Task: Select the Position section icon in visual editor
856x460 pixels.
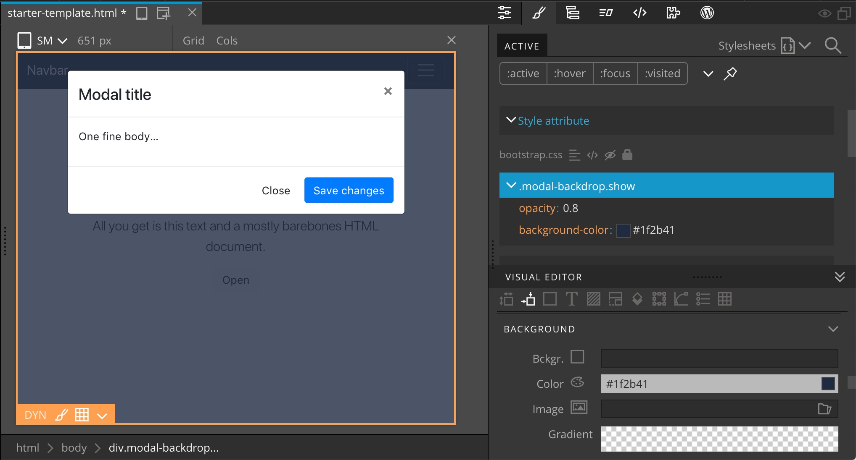Action: tap(528, 299)
